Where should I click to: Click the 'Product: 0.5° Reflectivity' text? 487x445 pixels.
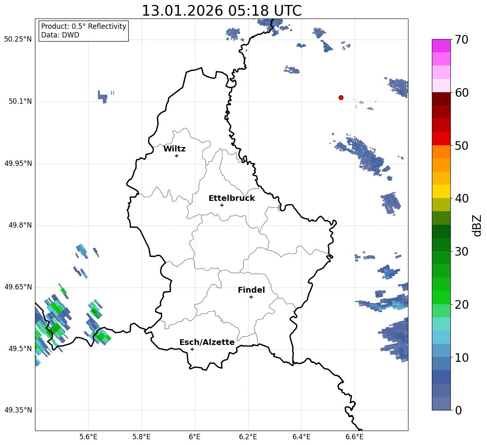pos(83,26)
